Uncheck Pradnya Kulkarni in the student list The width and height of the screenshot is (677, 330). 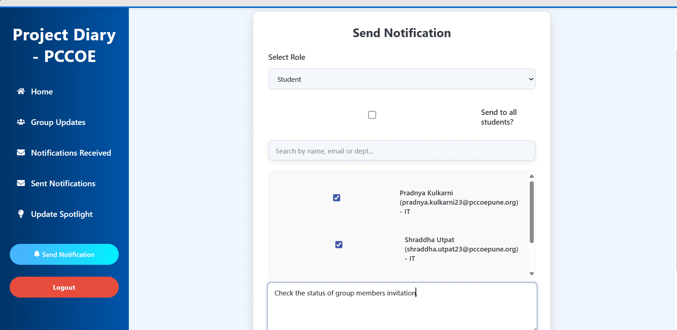337,198
